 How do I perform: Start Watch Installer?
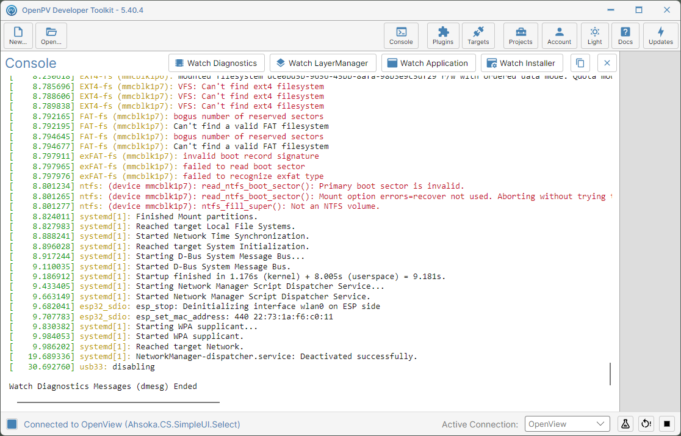[x=522, y=63]
